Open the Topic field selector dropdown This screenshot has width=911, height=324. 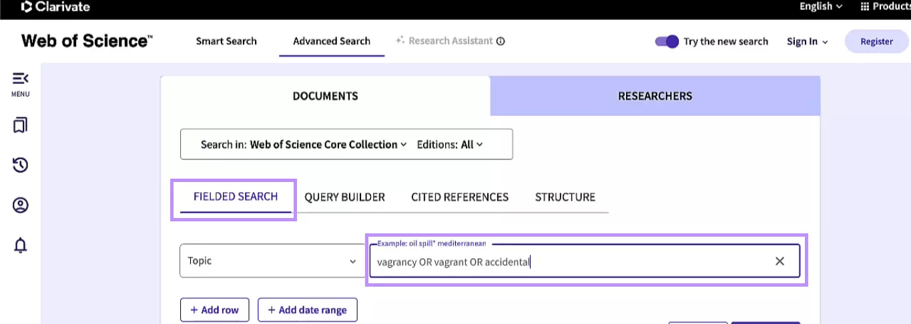tap(272, 261)
